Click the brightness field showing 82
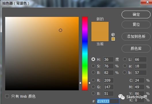Screen dimensions: 152x104 [x=109, y=72]
